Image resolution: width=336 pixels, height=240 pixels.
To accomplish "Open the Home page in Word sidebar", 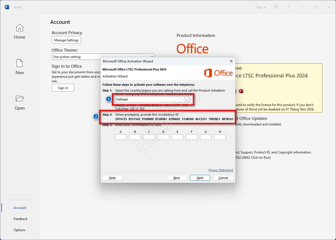I will pos(19,31).
